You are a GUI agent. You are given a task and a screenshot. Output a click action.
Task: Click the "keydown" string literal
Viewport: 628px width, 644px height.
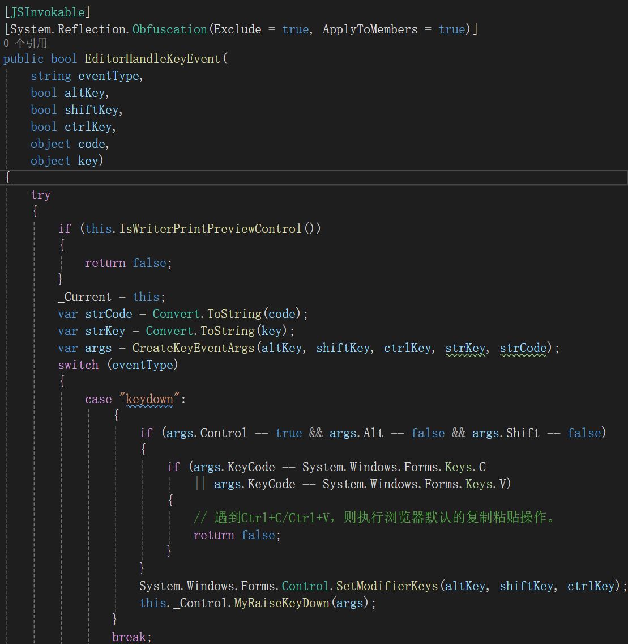(x=149, y=399)
